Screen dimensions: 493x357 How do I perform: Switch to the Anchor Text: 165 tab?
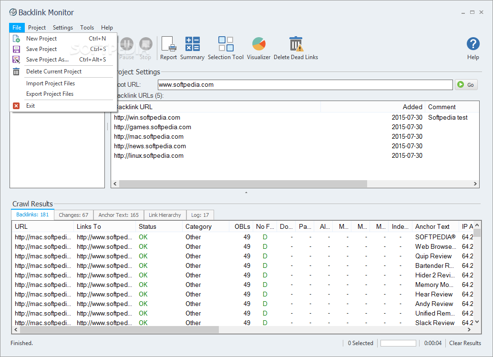(x=118, y=215)
